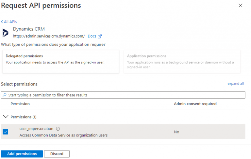Click the info icon next to user_impersonation

[x=58, y=129]
